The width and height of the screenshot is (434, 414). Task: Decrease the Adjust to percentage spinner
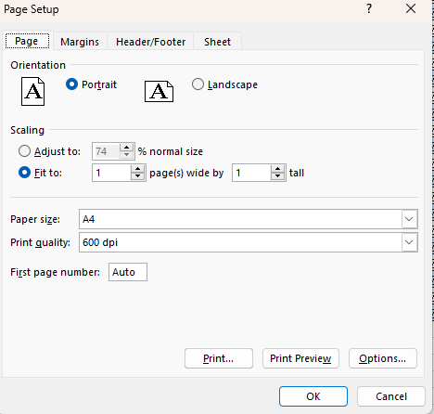[x=126, y=155]
